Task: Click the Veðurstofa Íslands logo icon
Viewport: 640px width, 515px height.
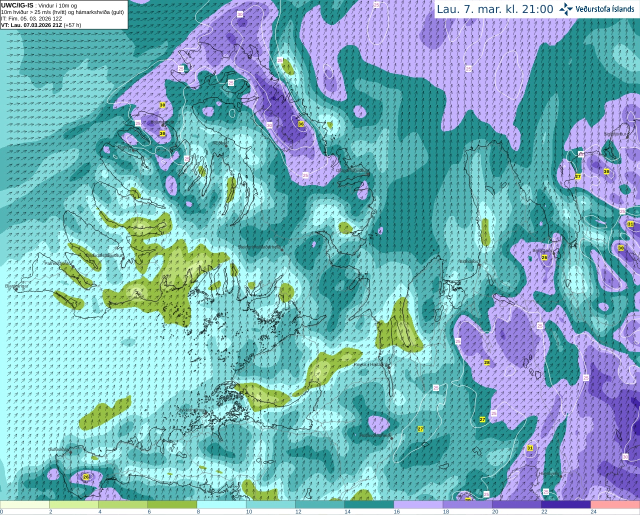Action: [566, 9]
